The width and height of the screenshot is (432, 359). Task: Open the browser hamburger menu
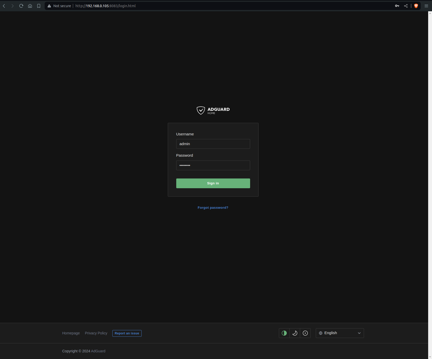426,6
